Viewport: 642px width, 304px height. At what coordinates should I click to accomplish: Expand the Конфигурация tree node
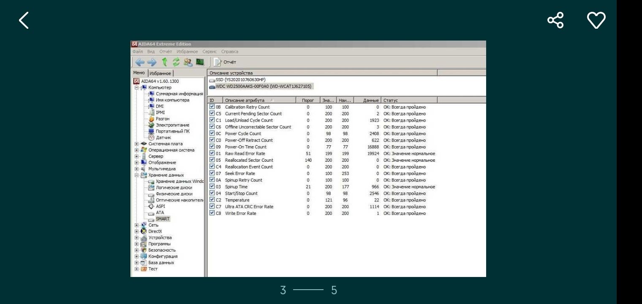136,256
